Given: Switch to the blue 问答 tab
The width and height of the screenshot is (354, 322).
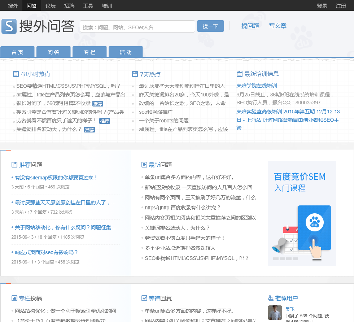Looking at the screenshot, I should (53, 52).
